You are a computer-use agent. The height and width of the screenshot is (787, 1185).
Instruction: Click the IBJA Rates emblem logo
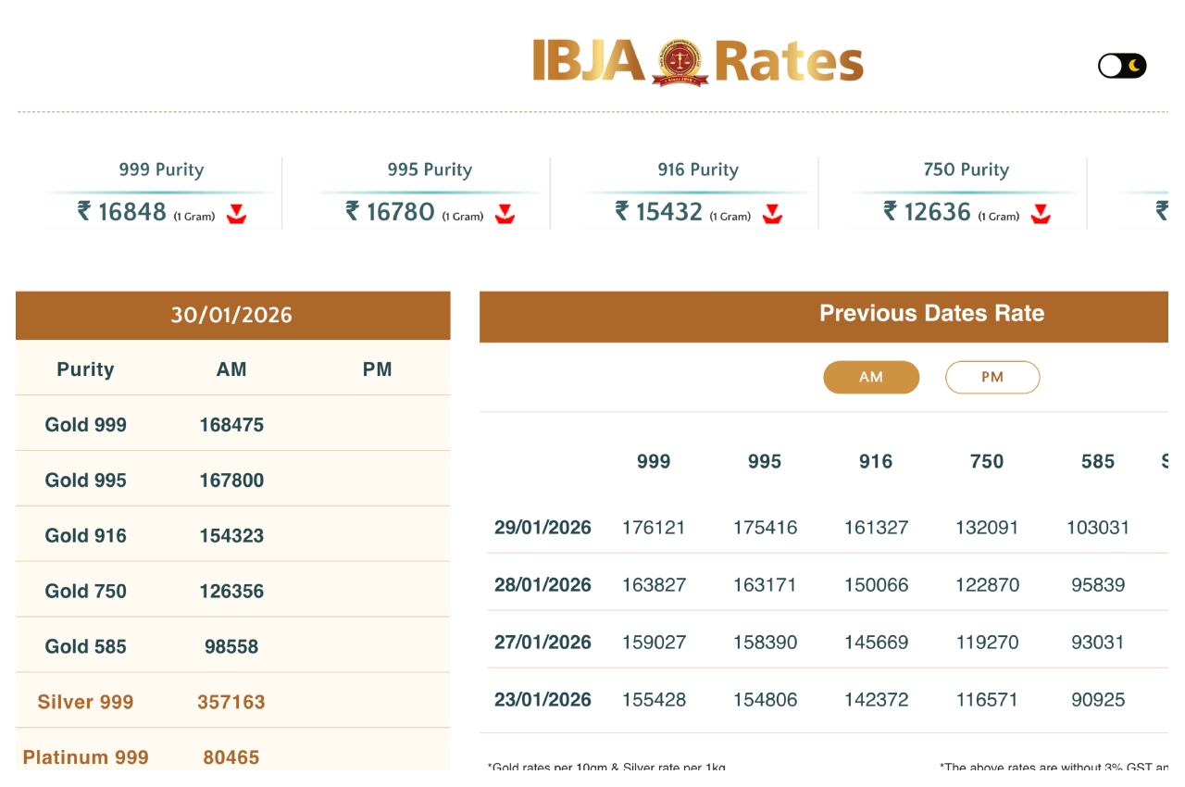680,62
